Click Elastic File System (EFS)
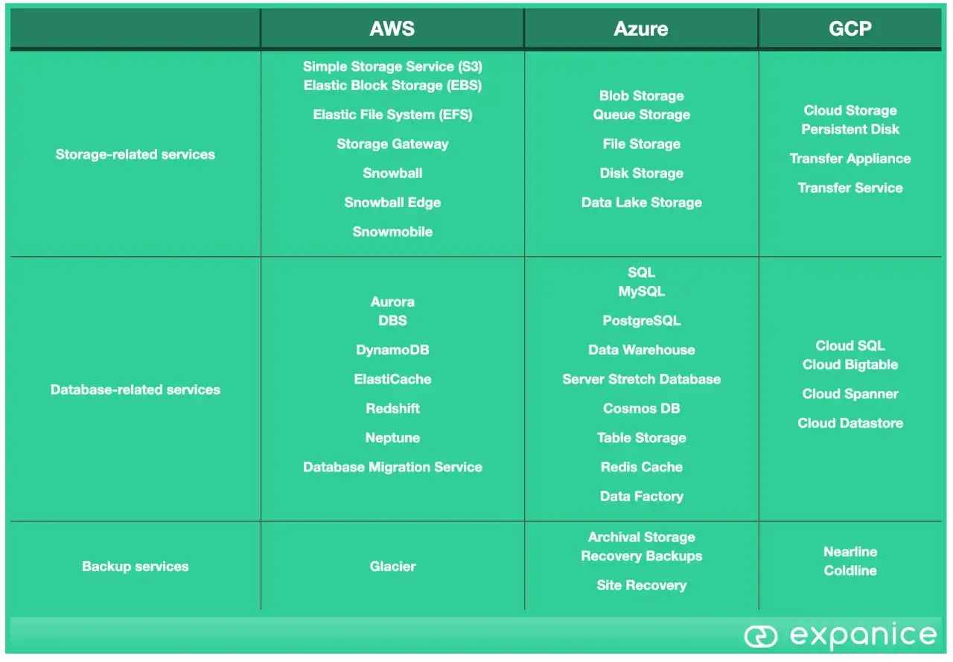This screenshot has height=662, width=953. (x=392, y=115)
